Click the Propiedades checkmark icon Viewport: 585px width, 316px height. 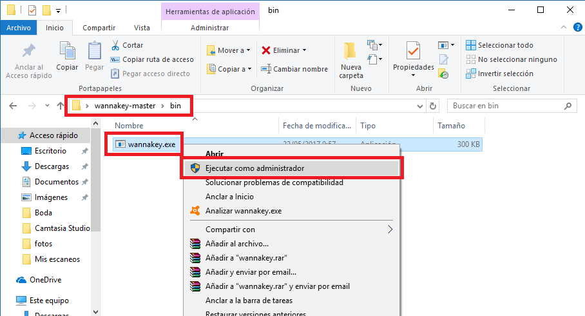coord(414,51)
